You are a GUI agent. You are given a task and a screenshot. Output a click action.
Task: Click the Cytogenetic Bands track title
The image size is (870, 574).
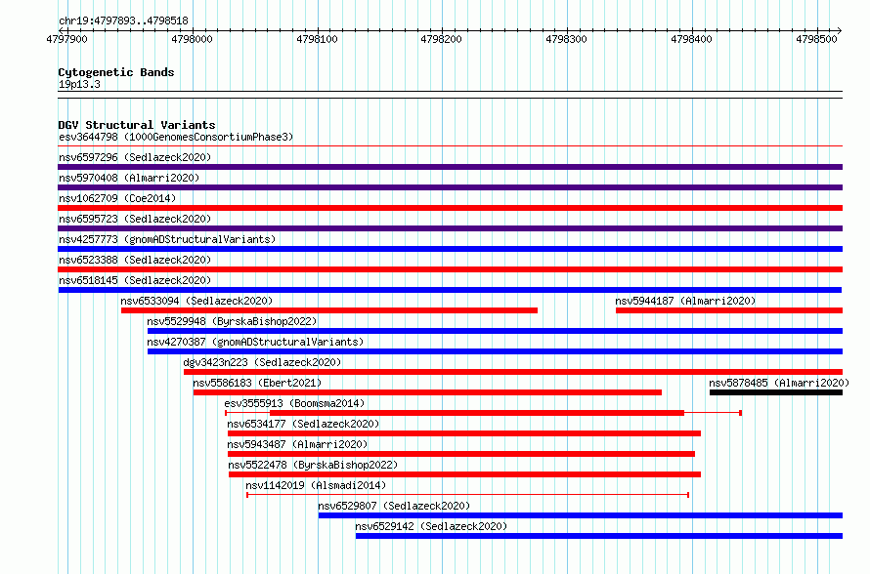point(116,72)
